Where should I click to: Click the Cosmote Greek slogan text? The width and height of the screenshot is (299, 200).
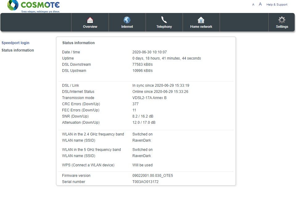[x=40, y=12]
